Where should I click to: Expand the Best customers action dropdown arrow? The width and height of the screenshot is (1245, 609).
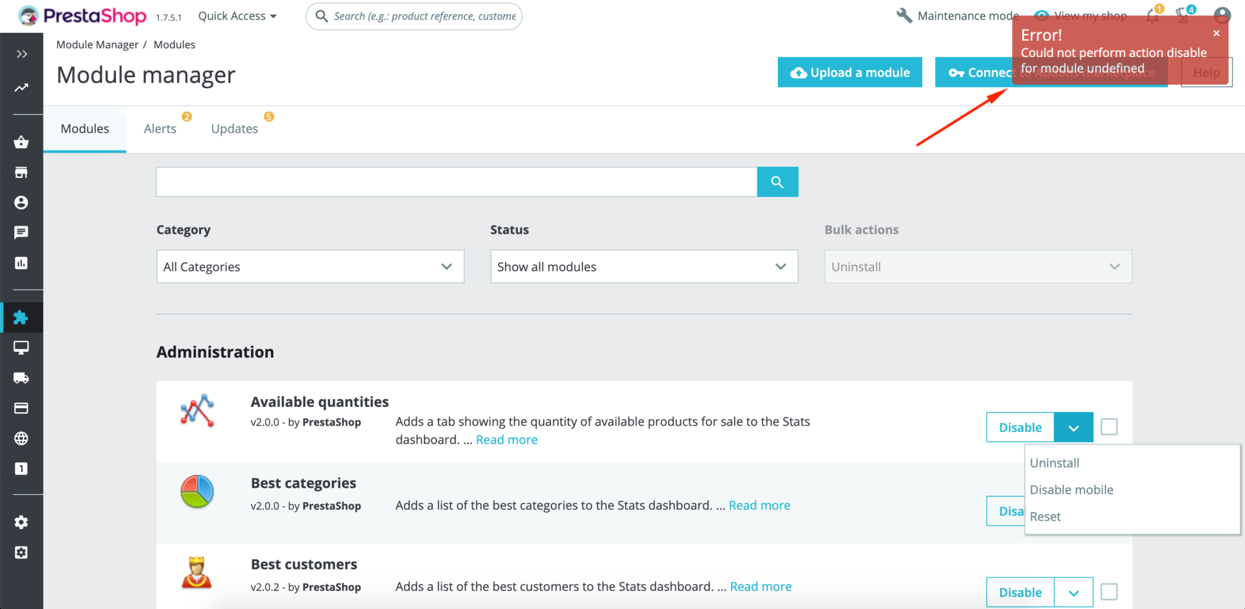[1073, 592]
